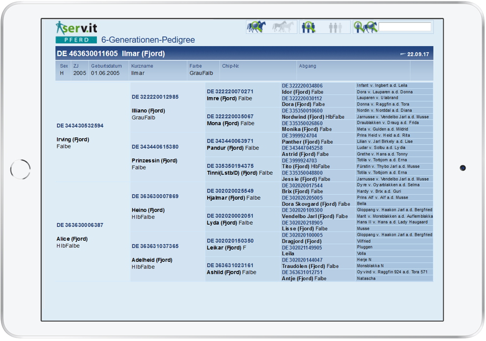486x341 pixels.
Task: Open ID DE 363630007869 for Heino
Action: (155, 196)
